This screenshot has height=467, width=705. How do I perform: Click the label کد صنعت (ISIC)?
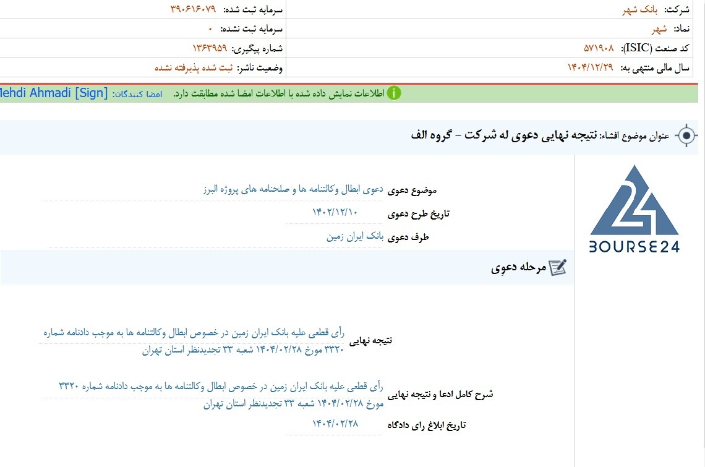click(655, 48)
